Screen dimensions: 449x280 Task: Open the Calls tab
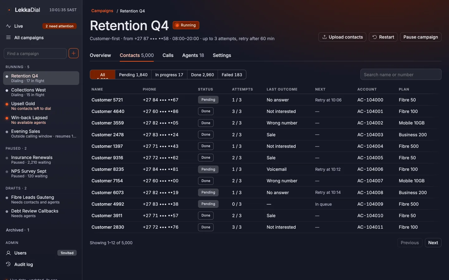(168, 55)
